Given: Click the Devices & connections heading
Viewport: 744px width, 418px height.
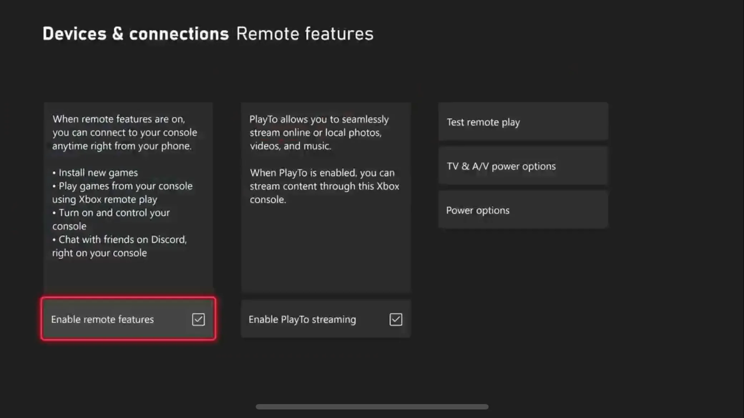Looking at the screenshot, I should [136, 34].
